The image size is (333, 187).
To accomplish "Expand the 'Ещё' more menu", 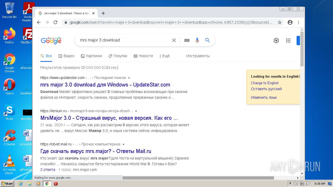I will tap(164, 56).
